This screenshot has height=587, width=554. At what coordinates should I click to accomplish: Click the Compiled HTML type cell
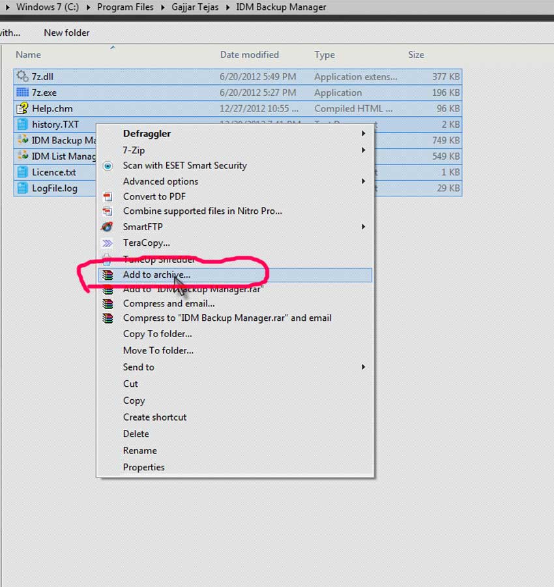[x=353, y=108]
